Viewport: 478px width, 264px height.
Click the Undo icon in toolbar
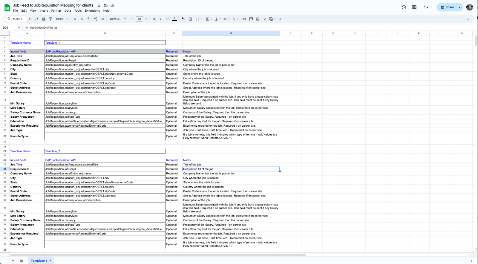click(x=30, y=19)
